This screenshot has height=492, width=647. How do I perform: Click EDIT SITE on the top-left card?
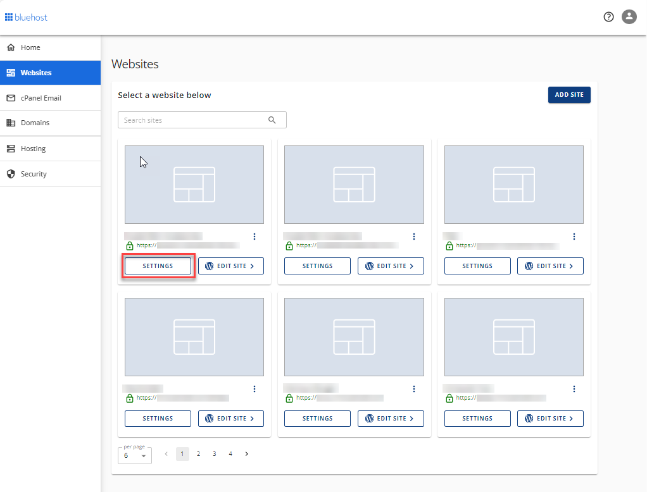[x=231, y=266]
